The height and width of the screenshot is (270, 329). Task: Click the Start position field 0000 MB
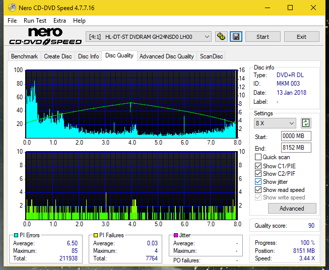point(296,136)
